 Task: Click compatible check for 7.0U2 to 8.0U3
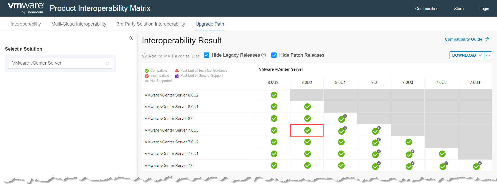pyautogui.click(x=274, y=142)
